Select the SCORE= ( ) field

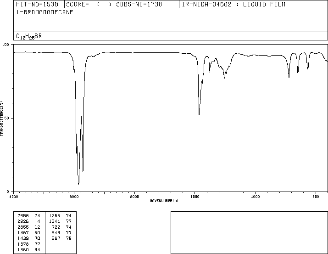tap(89, 4)
